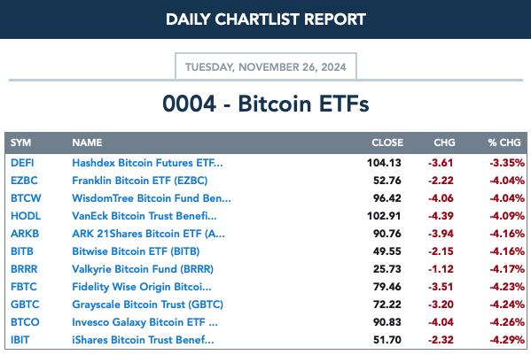The image size is (531, 355).
Task: Click the BRRR ticker symbol
Action: 24,269
